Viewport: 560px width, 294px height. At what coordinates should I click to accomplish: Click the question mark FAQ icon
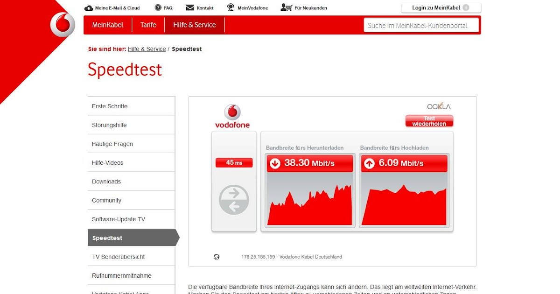tap(158, 8)
